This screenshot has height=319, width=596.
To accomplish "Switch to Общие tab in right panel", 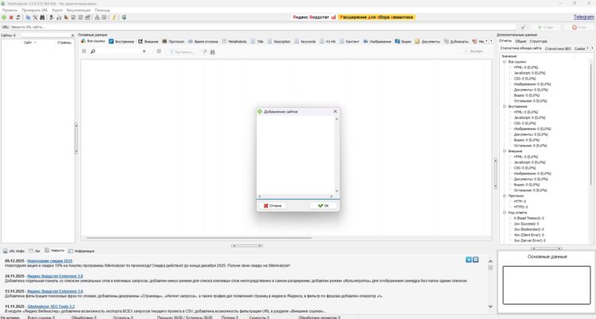I will point(521,41).
